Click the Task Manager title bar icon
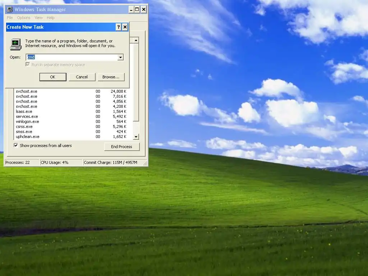The width and height of the screenshot is (368, 276). click(x=10, y=9)
